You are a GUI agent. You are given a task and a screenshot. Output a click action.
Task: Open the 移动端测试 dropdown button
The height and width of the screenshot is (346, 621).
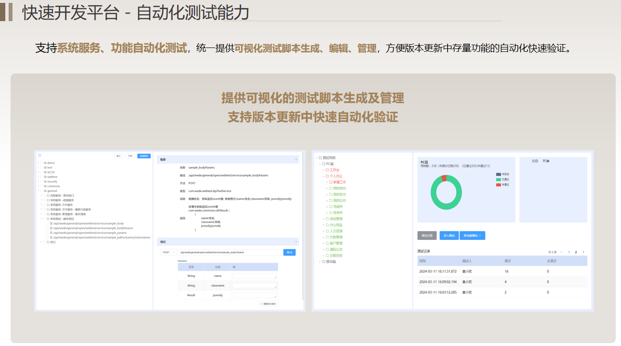coord(472,236)
